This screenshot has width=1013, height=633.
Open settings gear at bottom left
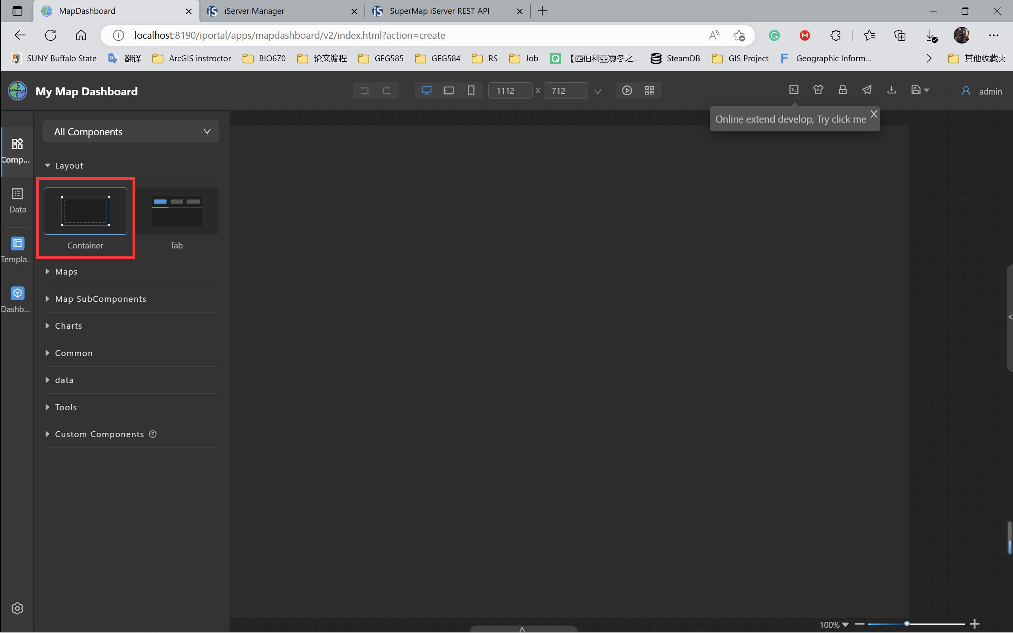[17, 608]
